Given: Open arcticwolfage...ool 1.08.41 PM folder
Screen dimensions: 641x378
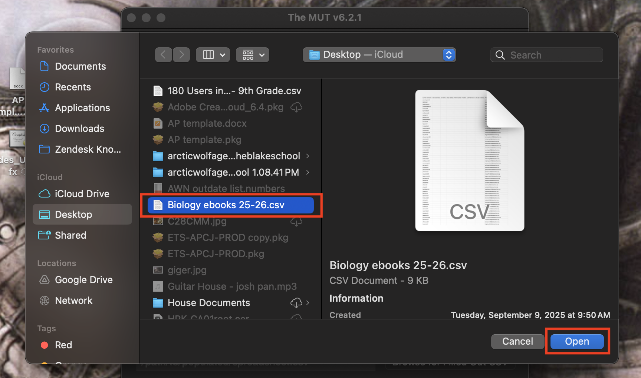Looking at the screenshot, I should [x=231, y=172].
